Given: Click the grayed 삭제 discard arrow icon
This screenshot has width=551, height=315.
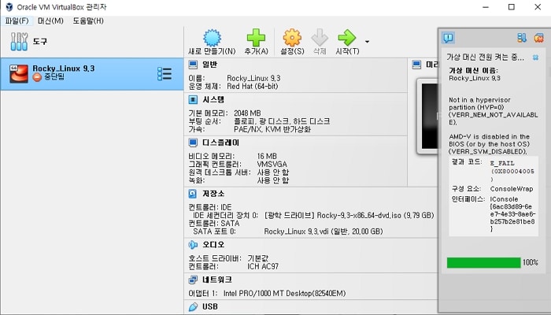Looking at the screenshot, I should click(320, 38).
